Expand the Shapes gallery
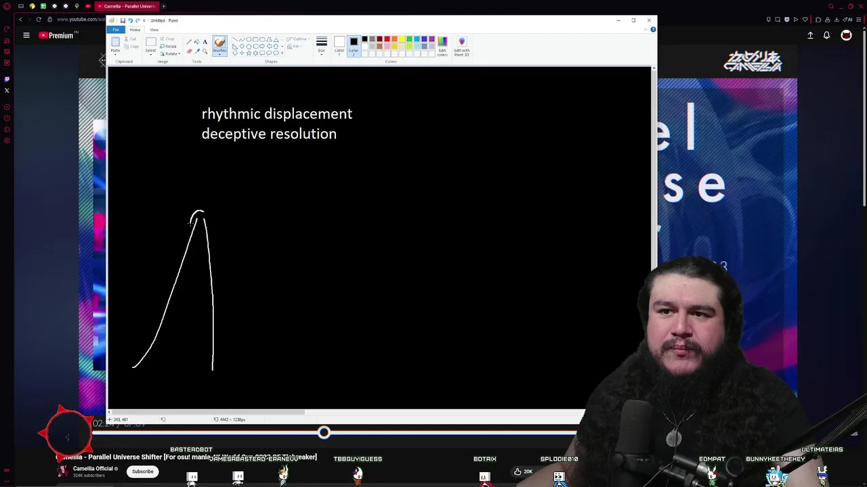The width and height of the screenshot is (867, 487). [x=282, y=53]
